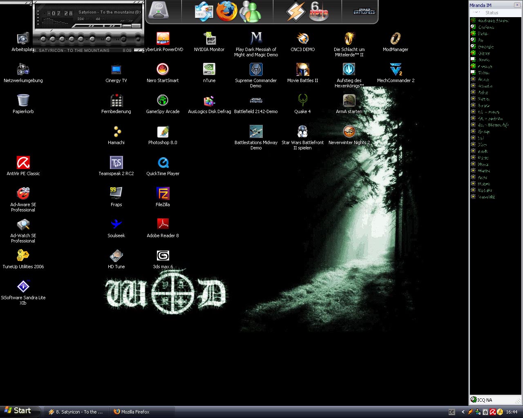Image resolution: width=523 pixels, height=418 pixels.
Task: Open MechCommander 2 shortcut
Action: pos(396,73)
